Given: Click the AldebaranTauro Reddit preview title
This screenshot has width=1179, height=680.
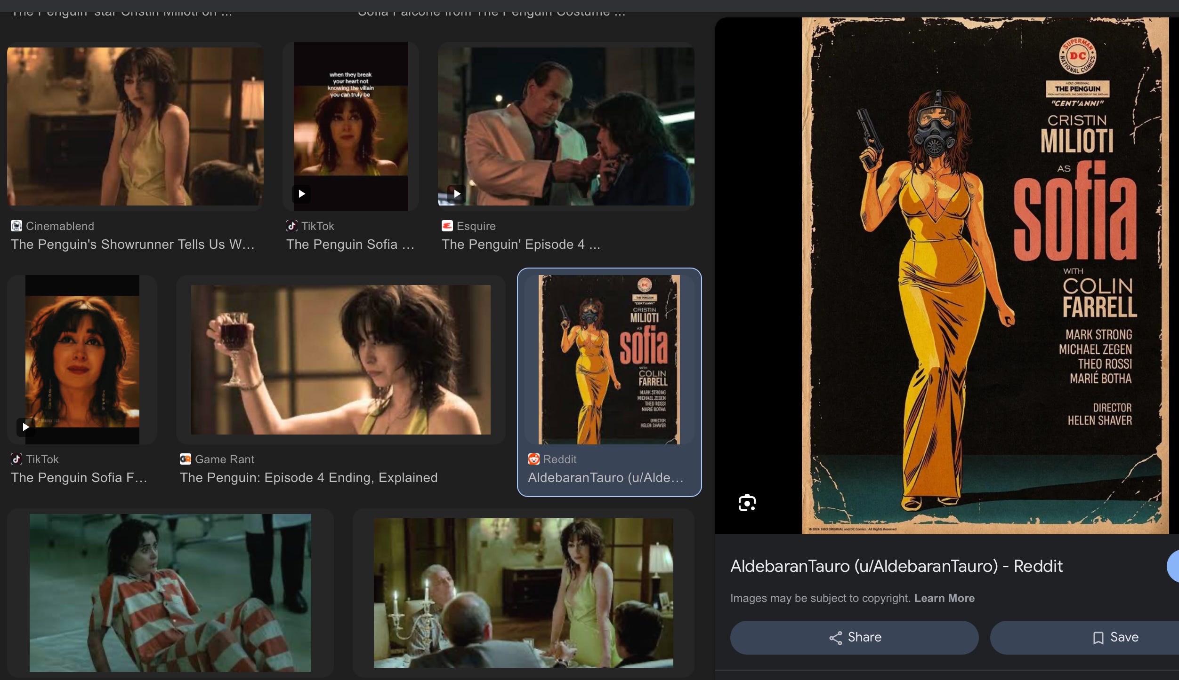Looking at the screenshot, I should tap(896, 566).
